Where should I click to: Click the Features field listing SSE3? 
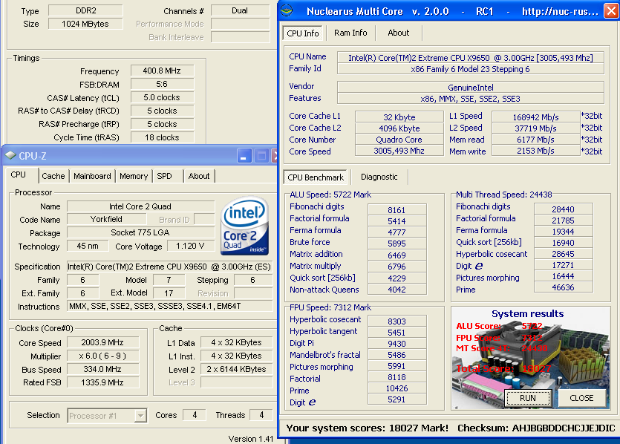point(471,99)
